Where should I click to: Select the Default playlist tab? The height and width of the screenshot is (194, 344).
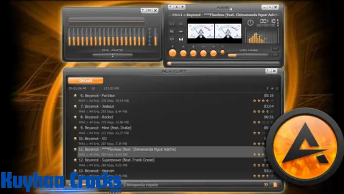(85, 80)
